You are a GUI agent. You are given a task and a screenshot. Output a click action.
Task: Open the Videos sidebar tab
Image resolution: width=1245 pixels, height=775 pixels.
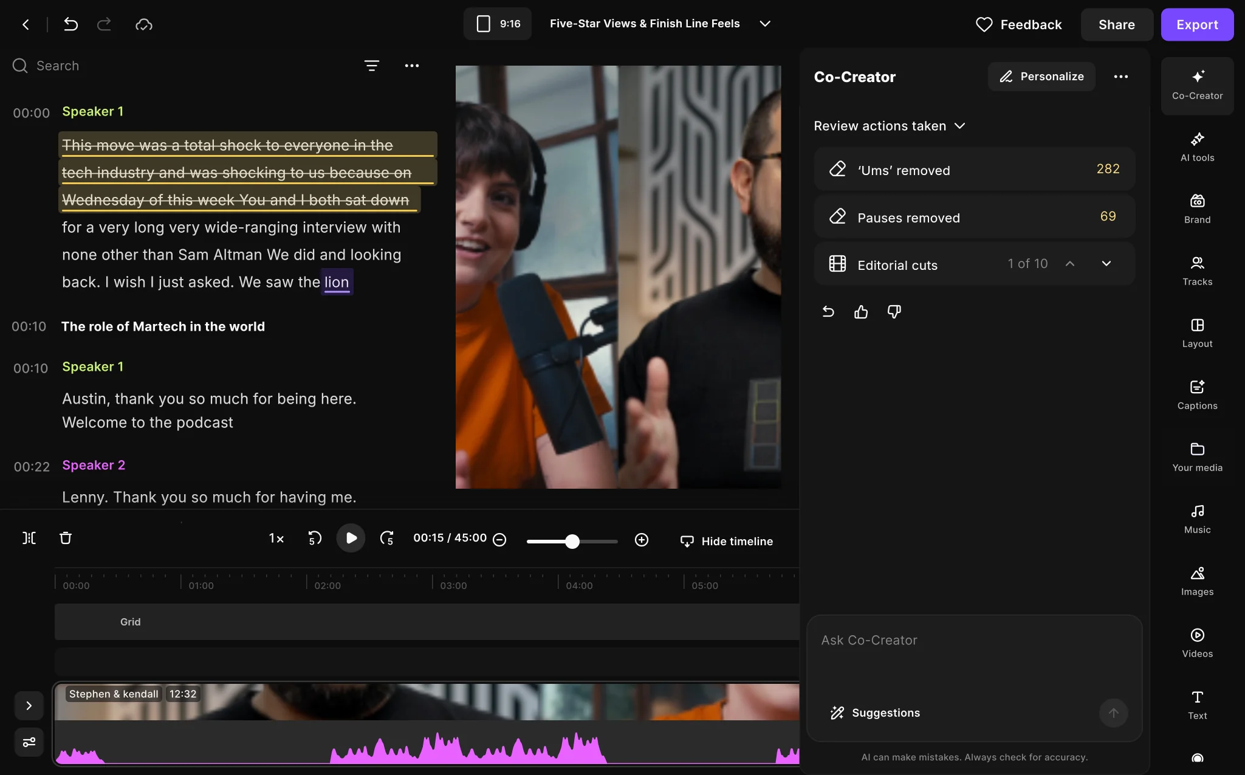point(1197,644)
